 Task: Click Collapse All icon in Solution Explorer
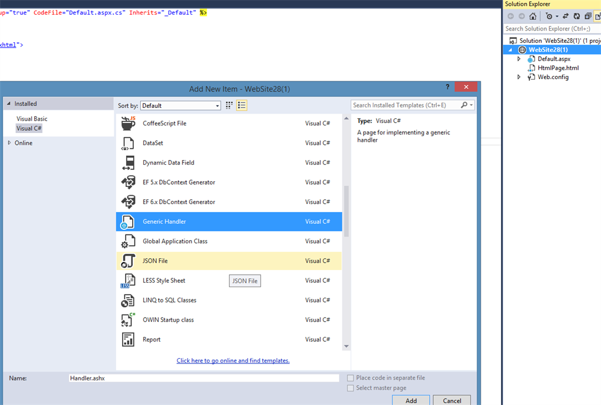coord(588,16)
